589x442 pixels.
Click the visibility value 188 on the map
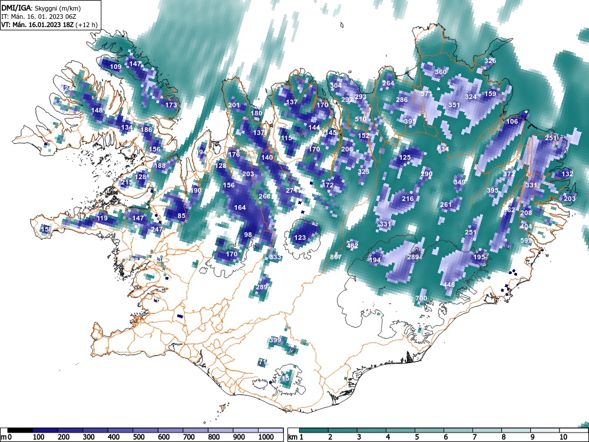click(x=160, y=166)
